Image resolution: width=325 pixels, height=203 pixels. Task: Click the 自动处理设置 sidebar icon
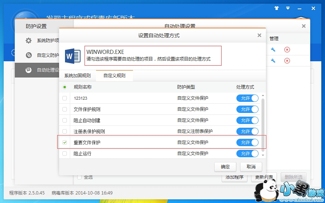tap(28, 70)
